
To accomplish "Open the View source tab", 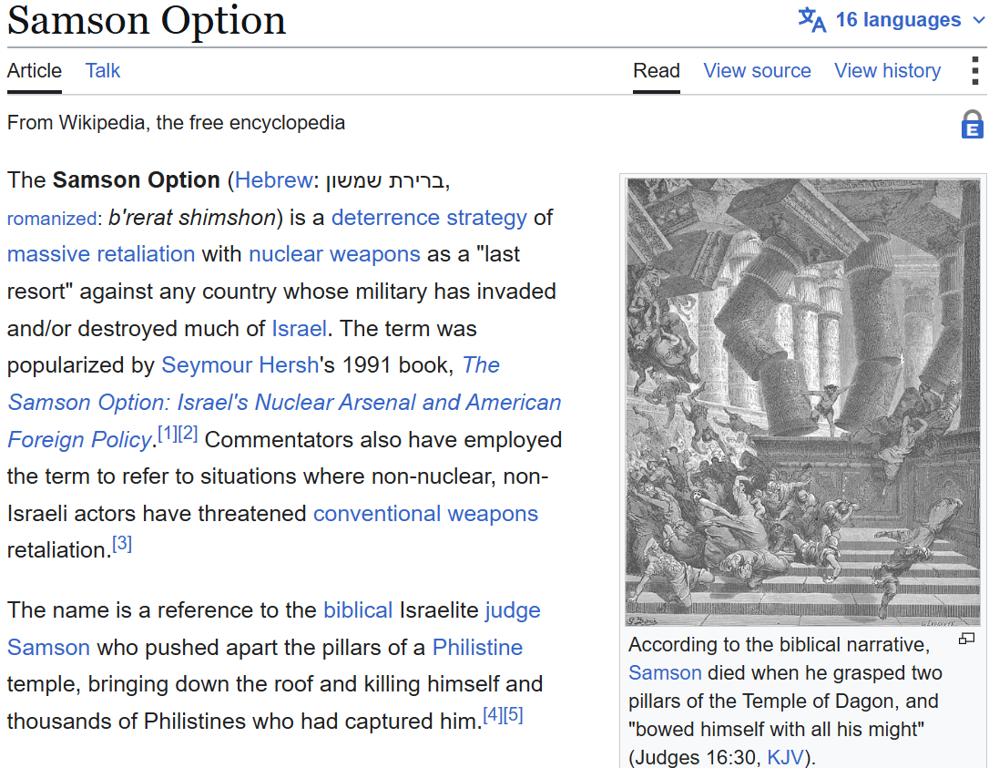I will pos(757,71).
